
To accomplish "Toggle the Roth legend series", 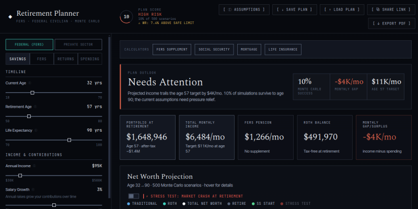I will [171, 204].
